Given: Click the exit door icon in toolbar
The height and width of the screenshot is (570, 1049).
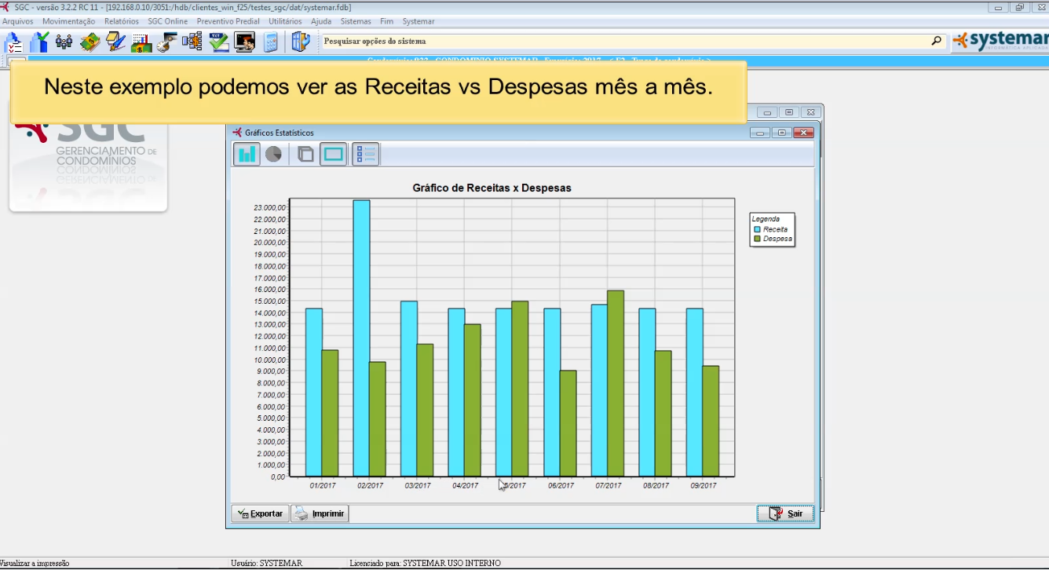Looking at the screenshot, I should point(300,42).
